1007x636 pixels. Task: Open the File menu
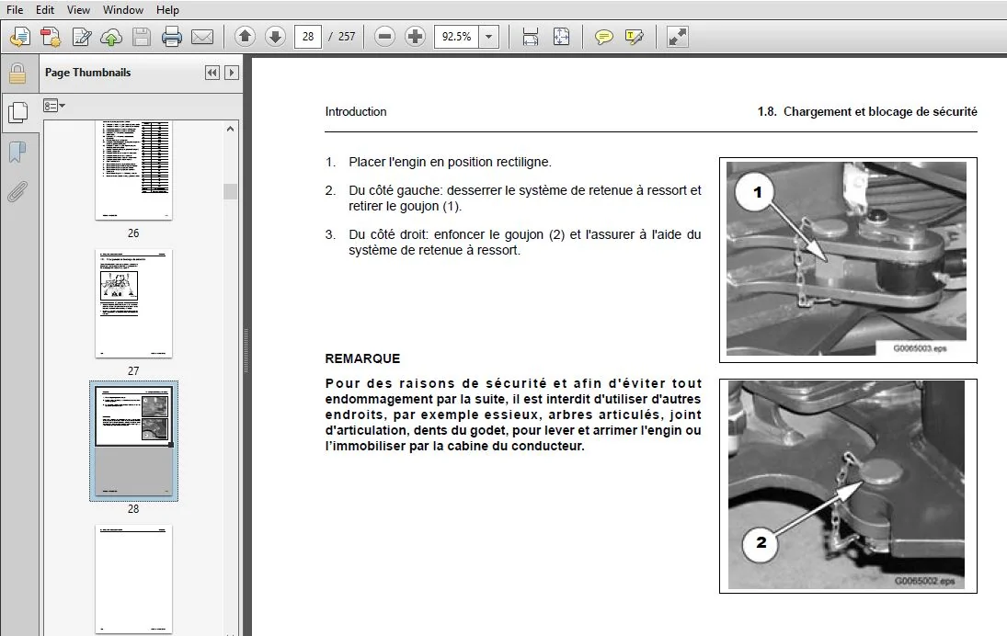coord(14,9)
